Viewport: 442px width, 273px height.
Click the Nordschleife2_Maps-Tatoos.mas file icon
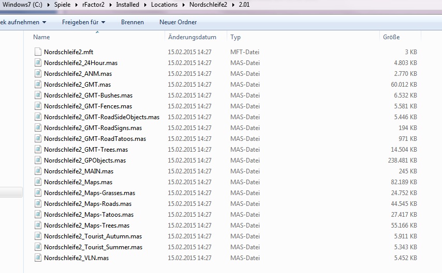[38, 214]
